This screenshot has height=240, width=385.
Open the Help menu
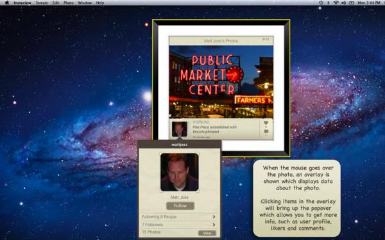[x=100, y=3]
